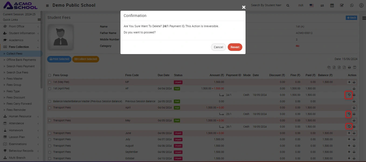This screenshot has height=162, width=366.
Task: Click the revert icon for payment 25/1
Action: pyautogui.click(x=349, y=114)
